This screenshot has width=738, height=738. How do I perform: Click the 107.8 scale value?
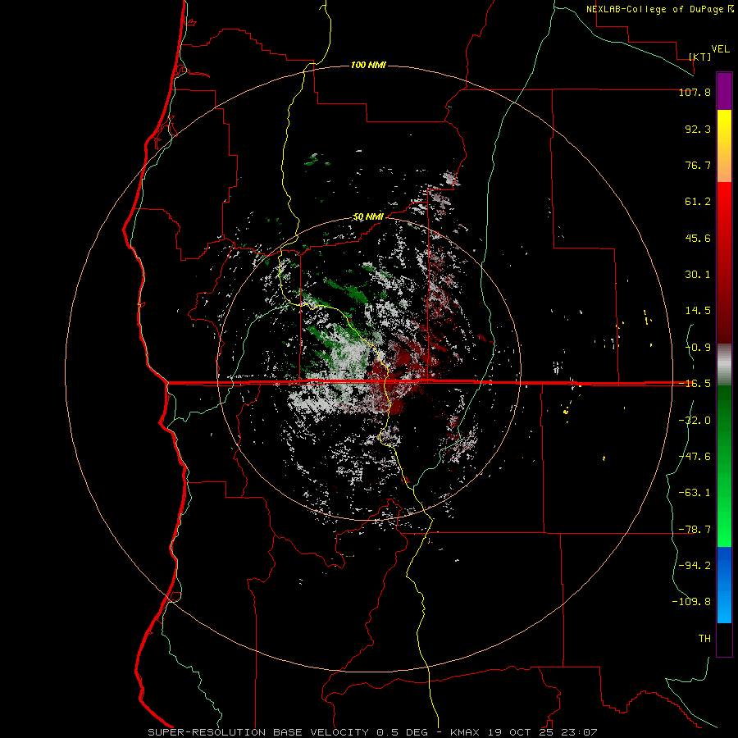695,92
